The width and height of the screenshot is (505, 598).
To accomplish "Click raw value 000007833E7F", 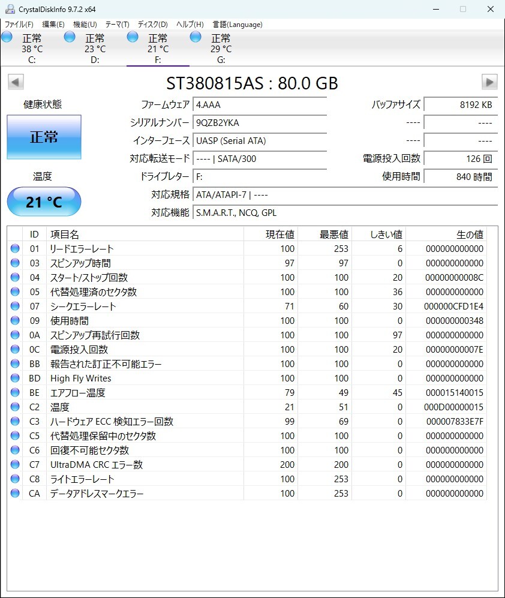I will point(454,422).
